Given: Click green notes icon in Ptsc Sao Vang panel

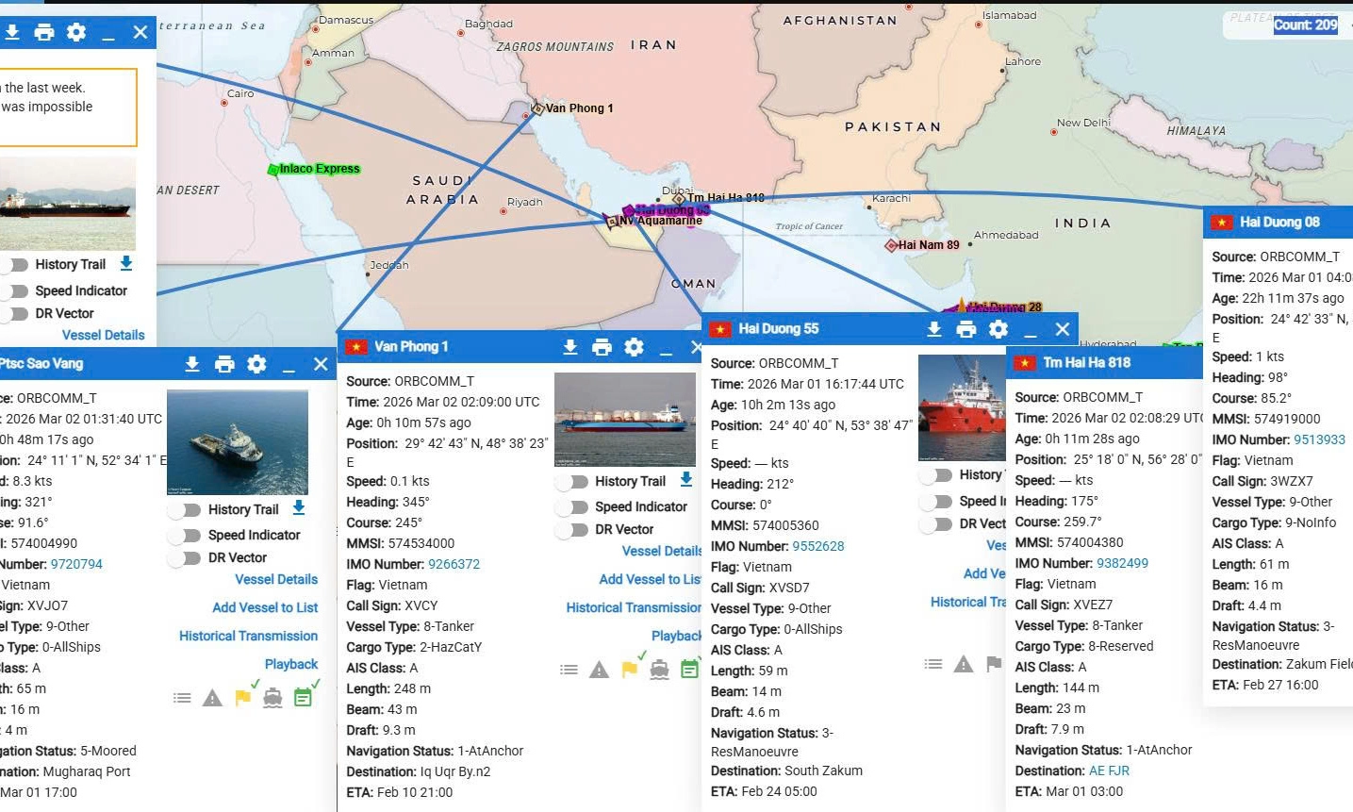Looking at the screenshot, I should [x=303, y=698].
